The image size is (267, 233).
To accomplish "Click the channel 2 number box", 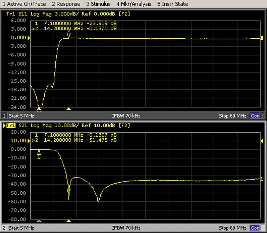I will 4,228.
